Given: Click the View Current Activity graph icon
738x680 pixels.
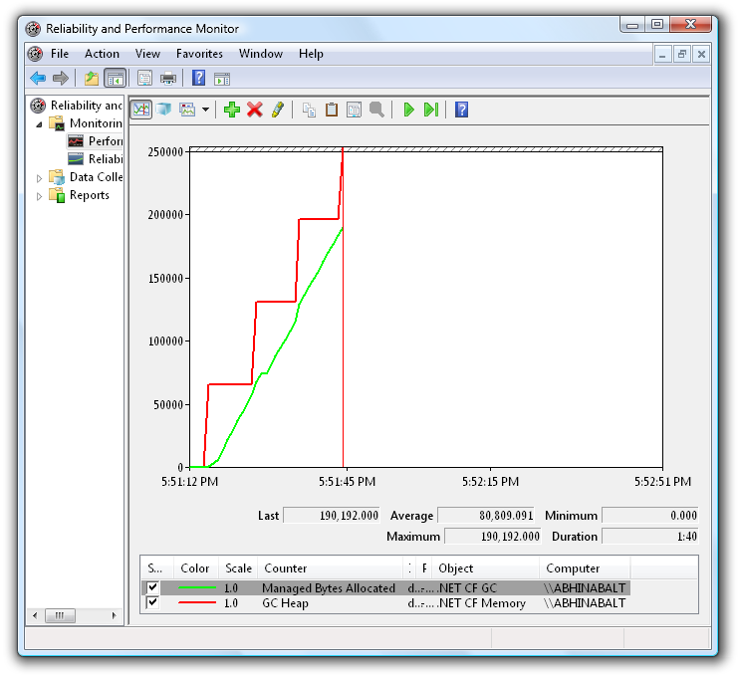Looking at the screenshot, I should [x=141, y=110].
